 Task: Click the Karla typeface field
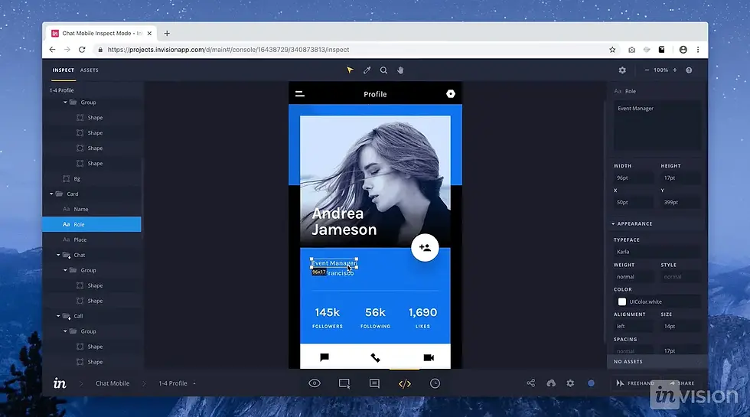point(657,252)
